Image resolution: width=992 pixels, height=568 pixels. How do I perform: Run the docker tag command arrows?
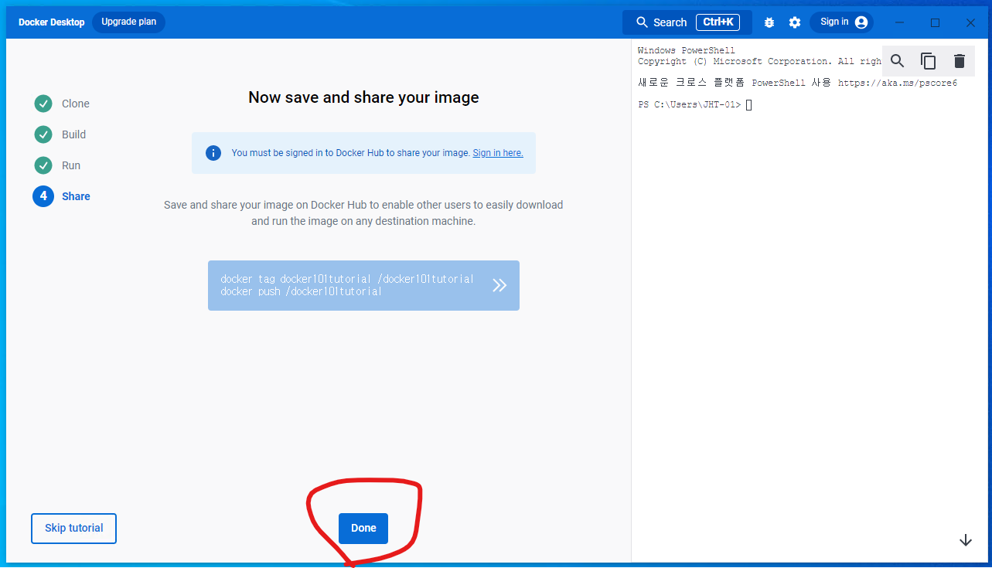click(499, 285)
